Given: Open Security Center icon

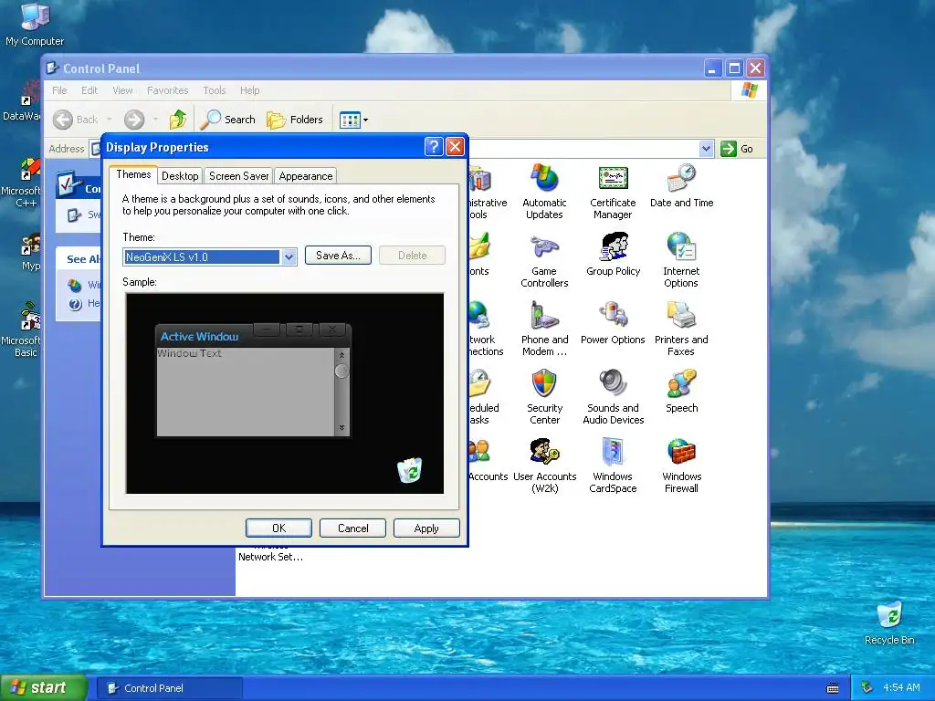Looking at the screenshot, I should pyautogui.click(x=544, y=397).
